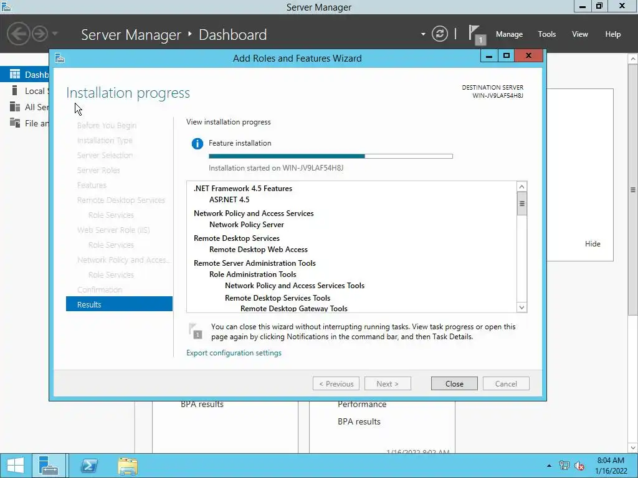Maximize the Add Roles and Features Wizard
Screen dimensions: 638x478
[x=506, y=56]
